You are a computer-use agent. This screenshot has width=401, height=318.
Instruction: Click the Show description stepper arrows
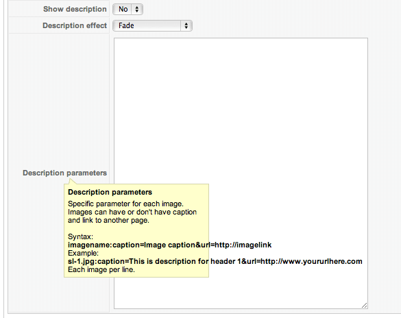(137, 9)
